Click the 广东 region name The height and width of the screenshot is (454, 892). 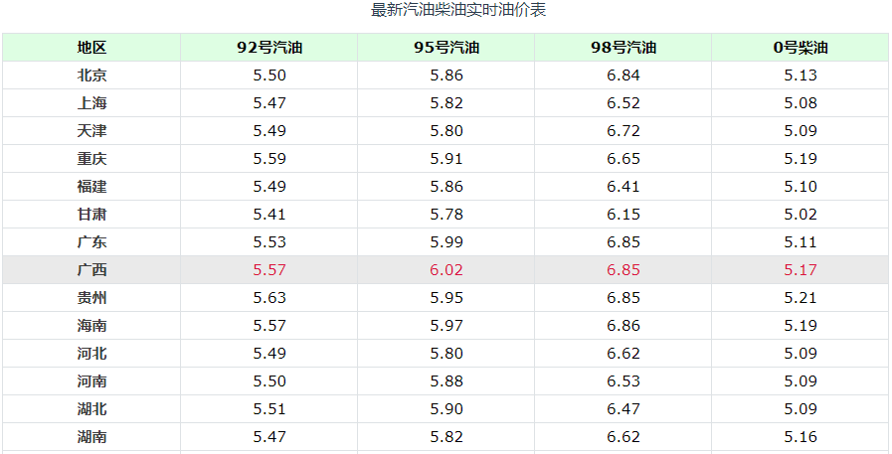coord(91,242)
